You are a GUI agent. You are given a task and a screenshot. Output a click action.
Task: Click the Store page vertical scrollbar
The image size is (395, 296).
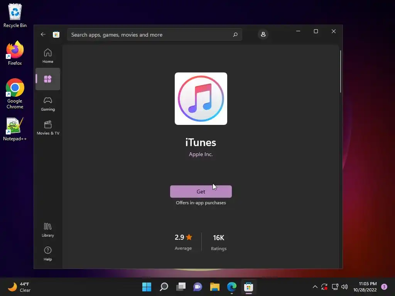(x=341, y=72)
